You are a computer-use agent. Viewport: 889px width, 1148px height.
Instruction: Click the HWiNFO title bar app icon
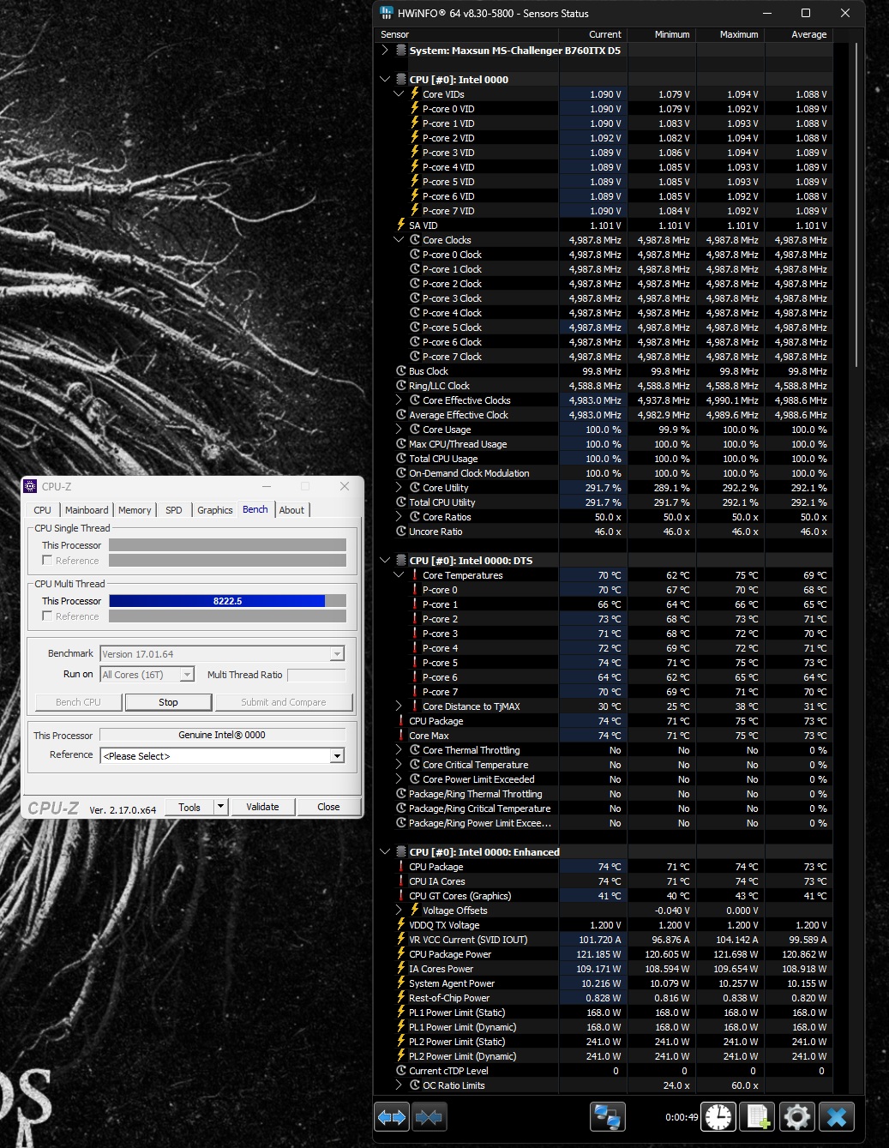pyautogui.click(x=387, y=13)
